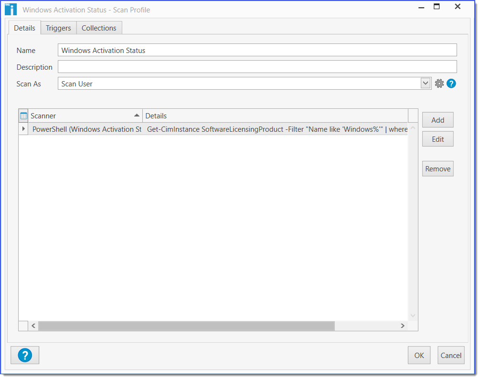Open the grid column chooser icon

point(23,116)
